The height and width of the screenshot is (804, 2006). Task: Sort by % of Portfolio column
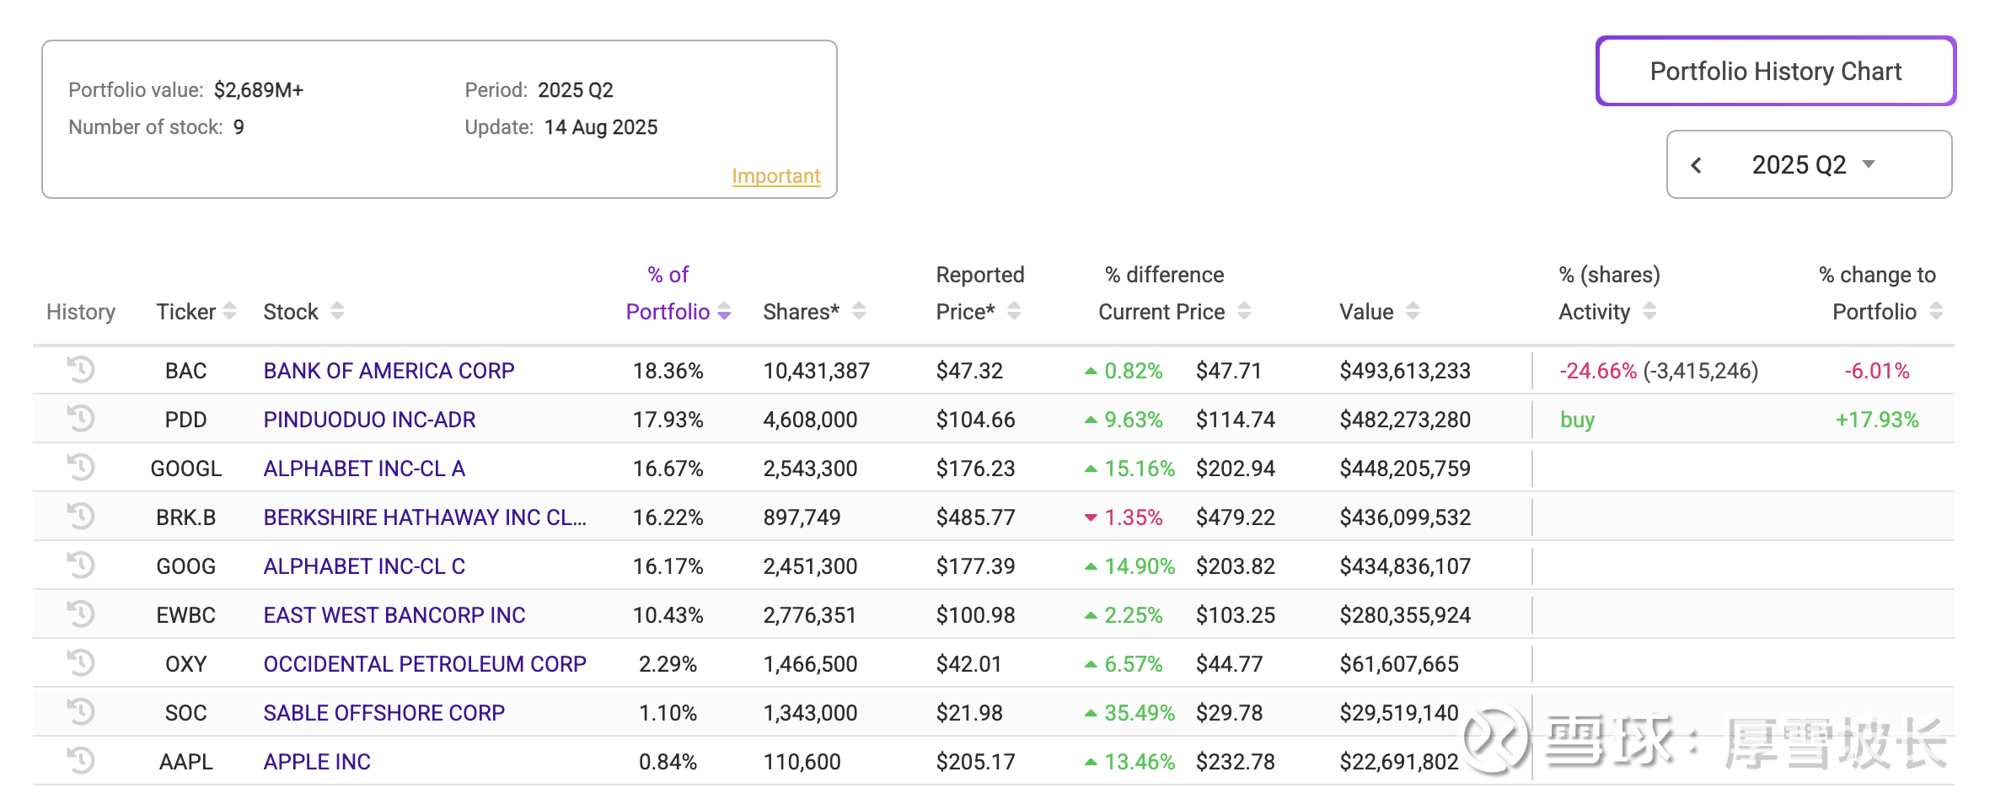724,312
